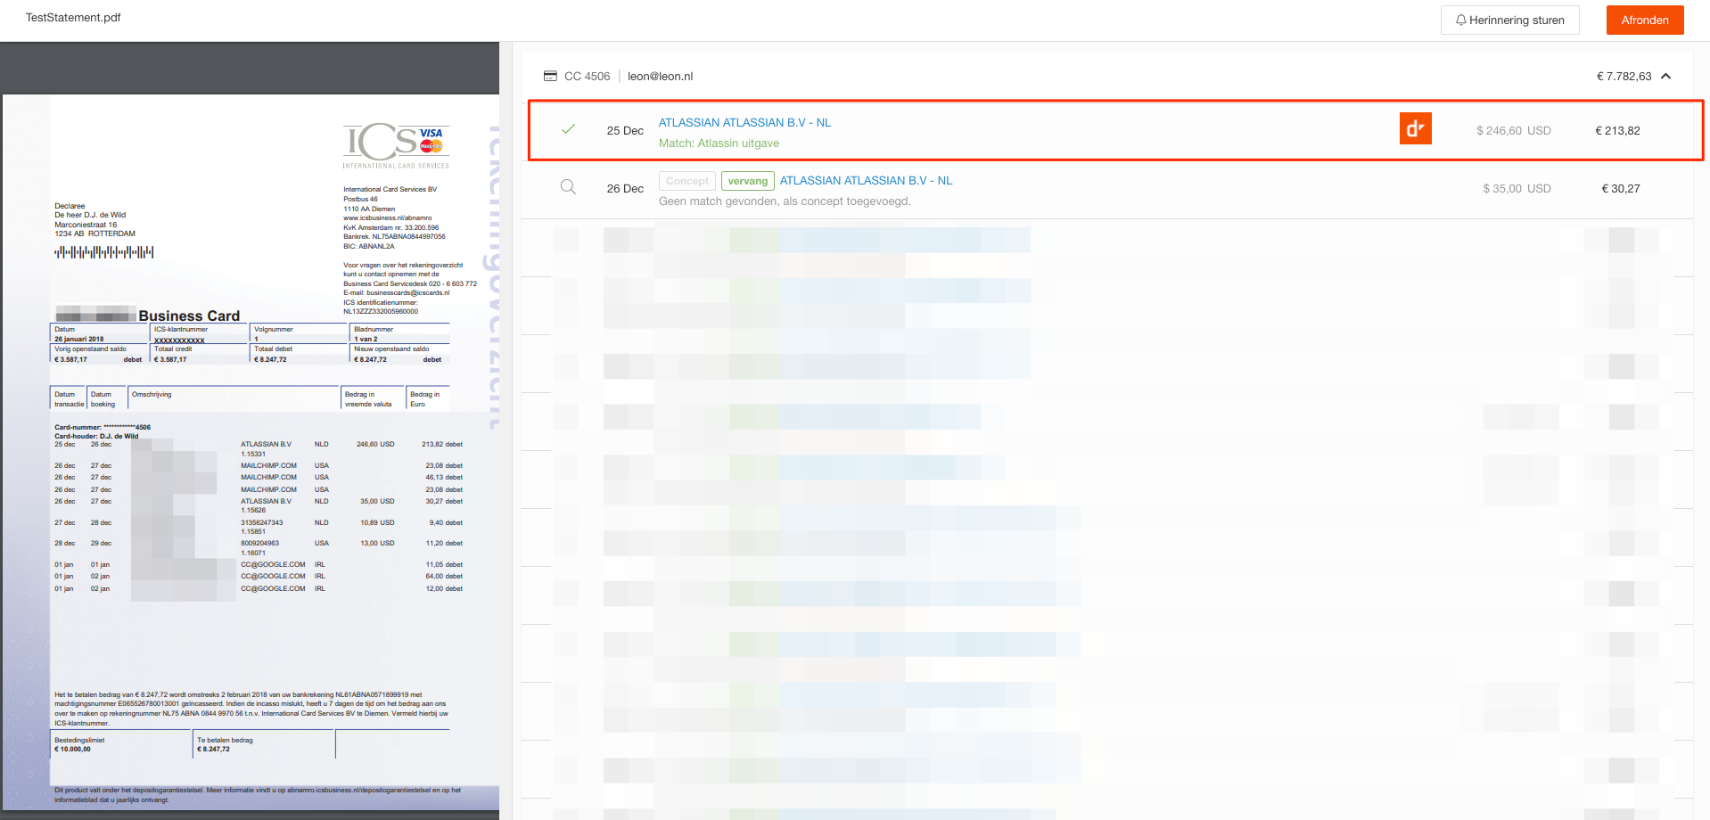Click the $ 246,60 USD amount
Viewport: 1710px width, 820px height.
point(1513,130)
